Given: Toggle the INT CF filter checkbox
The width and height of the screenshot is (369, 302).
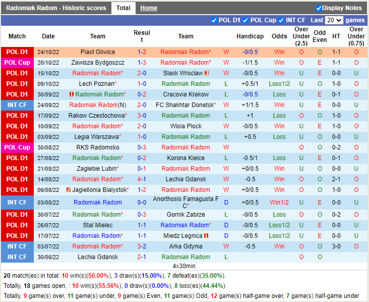Looking at the screenshot, I should point(281,20).
